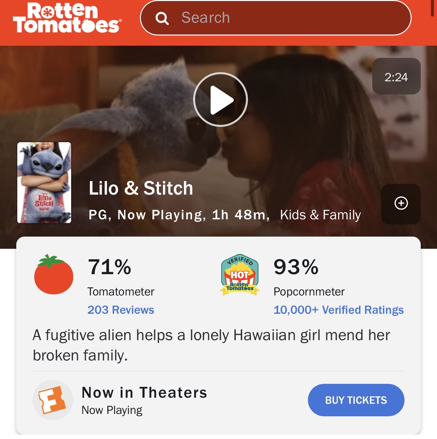Viewport: 437px width, 439px height.
Task: Tap the Now in Theaters heading
Action: [x=144, y=393]
